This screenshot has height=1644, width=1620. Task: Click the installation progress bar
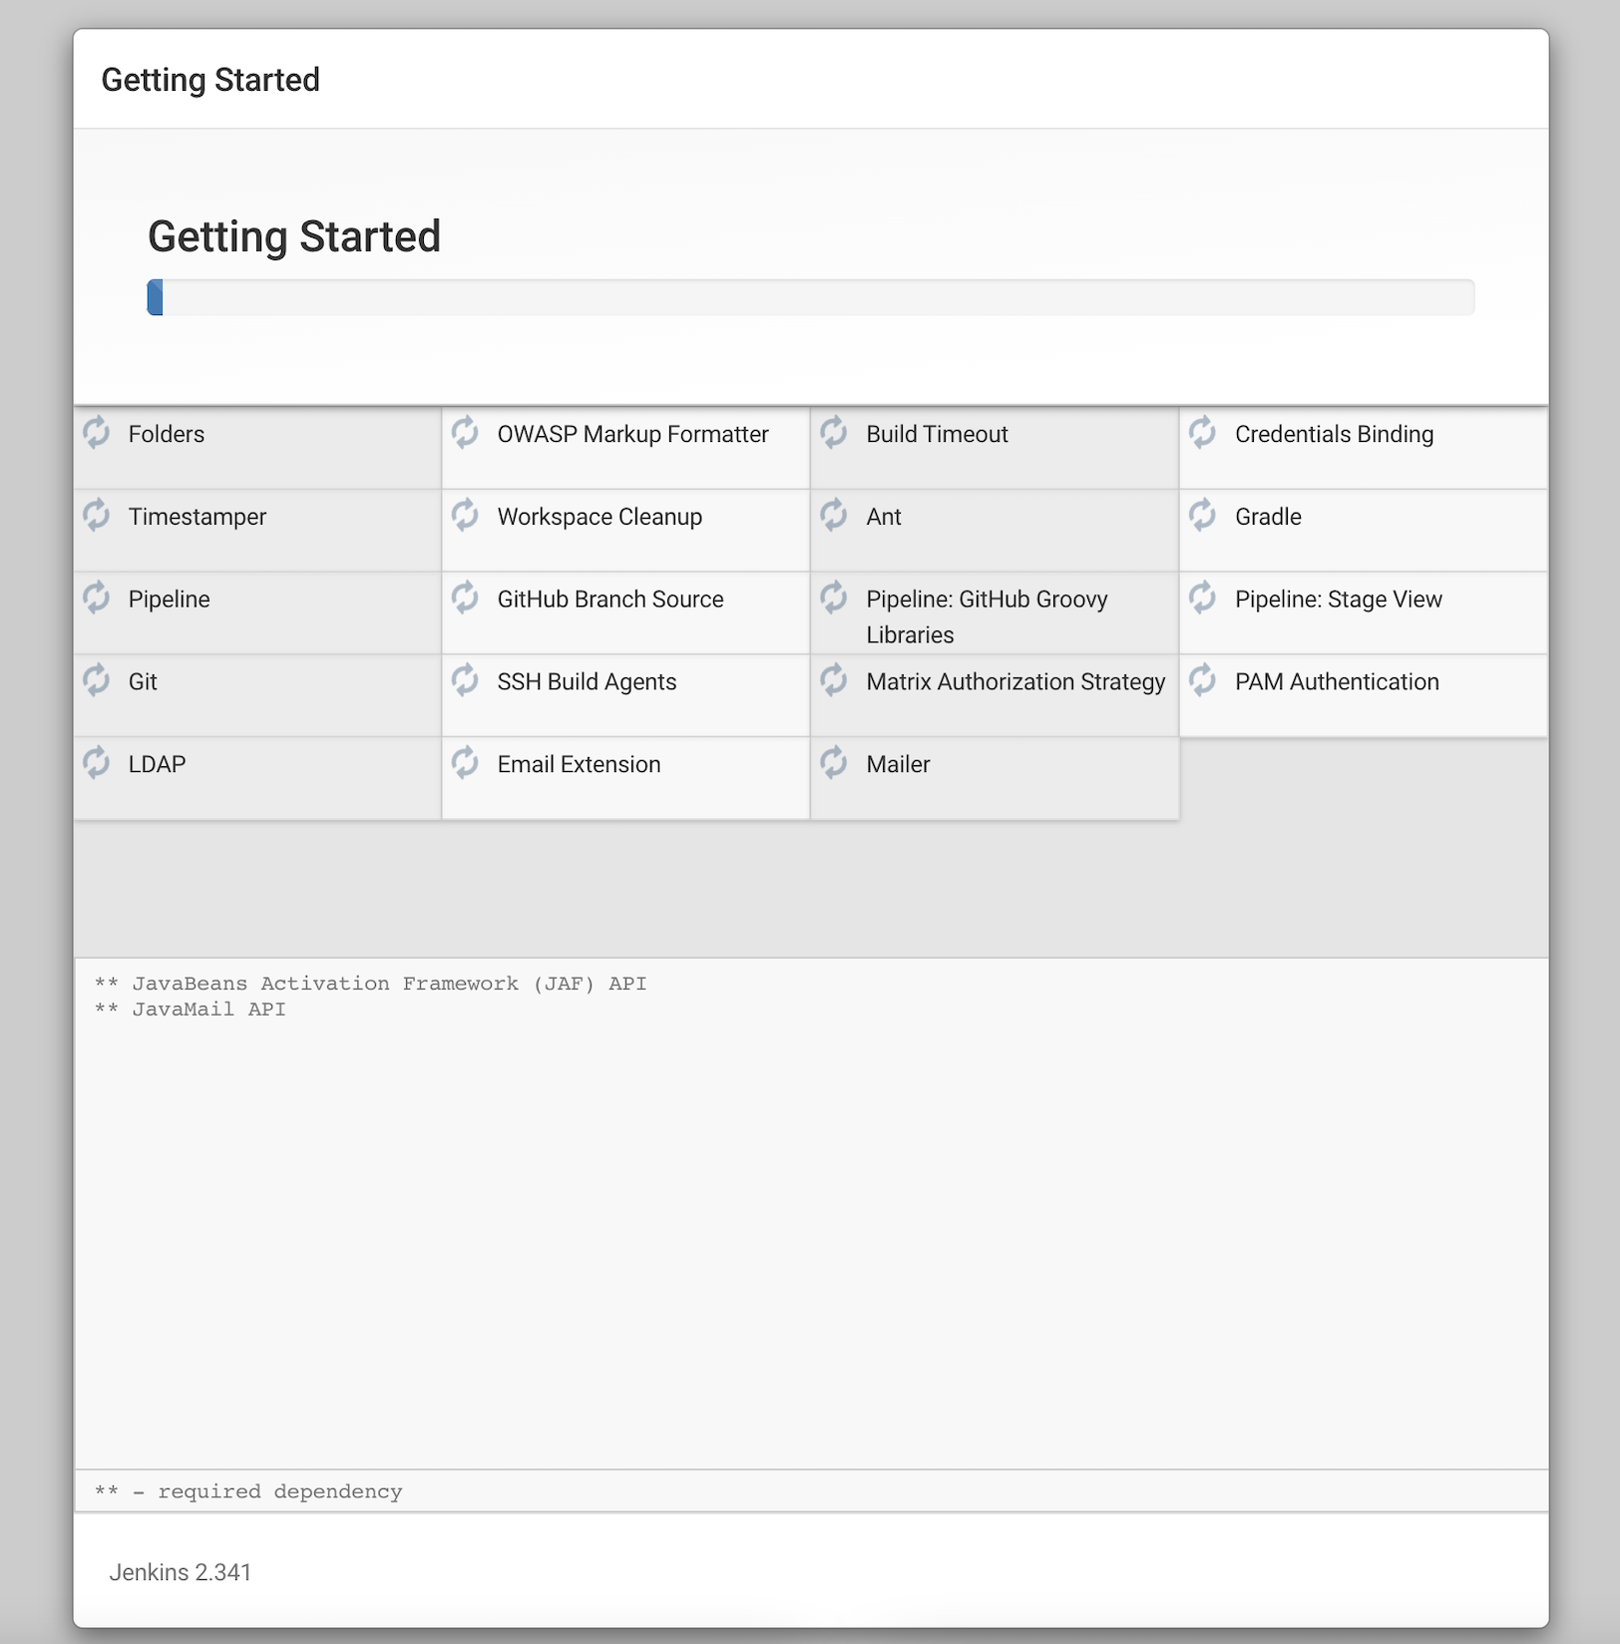click(811, 297)
